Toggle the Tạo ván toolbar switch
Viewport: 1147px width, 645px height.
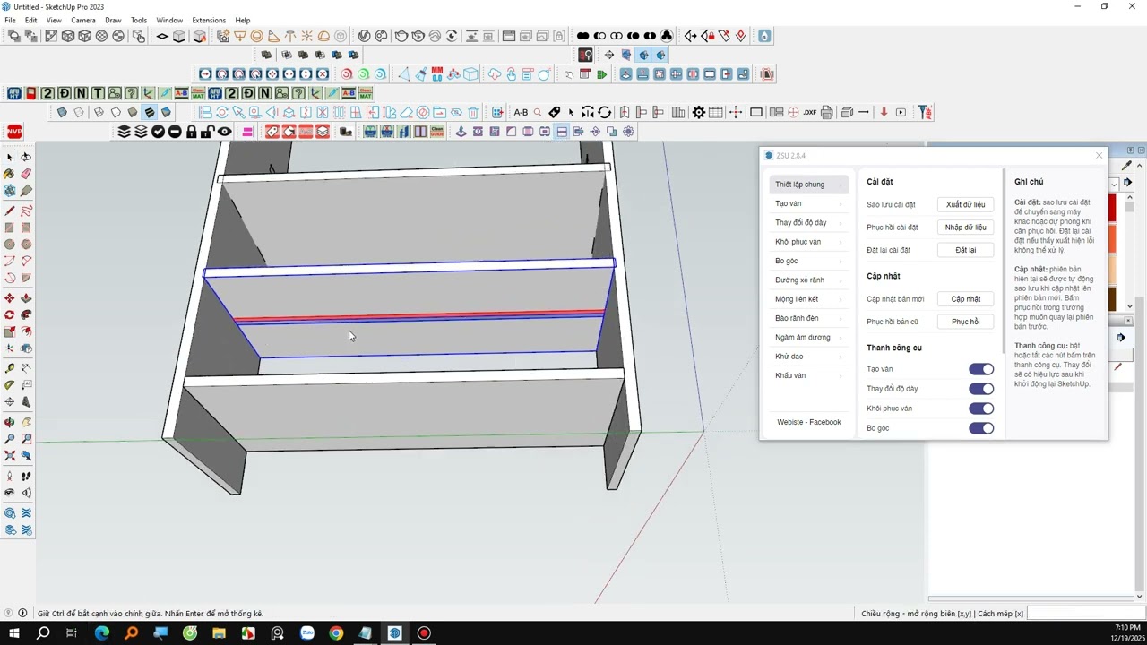point(981,369)
